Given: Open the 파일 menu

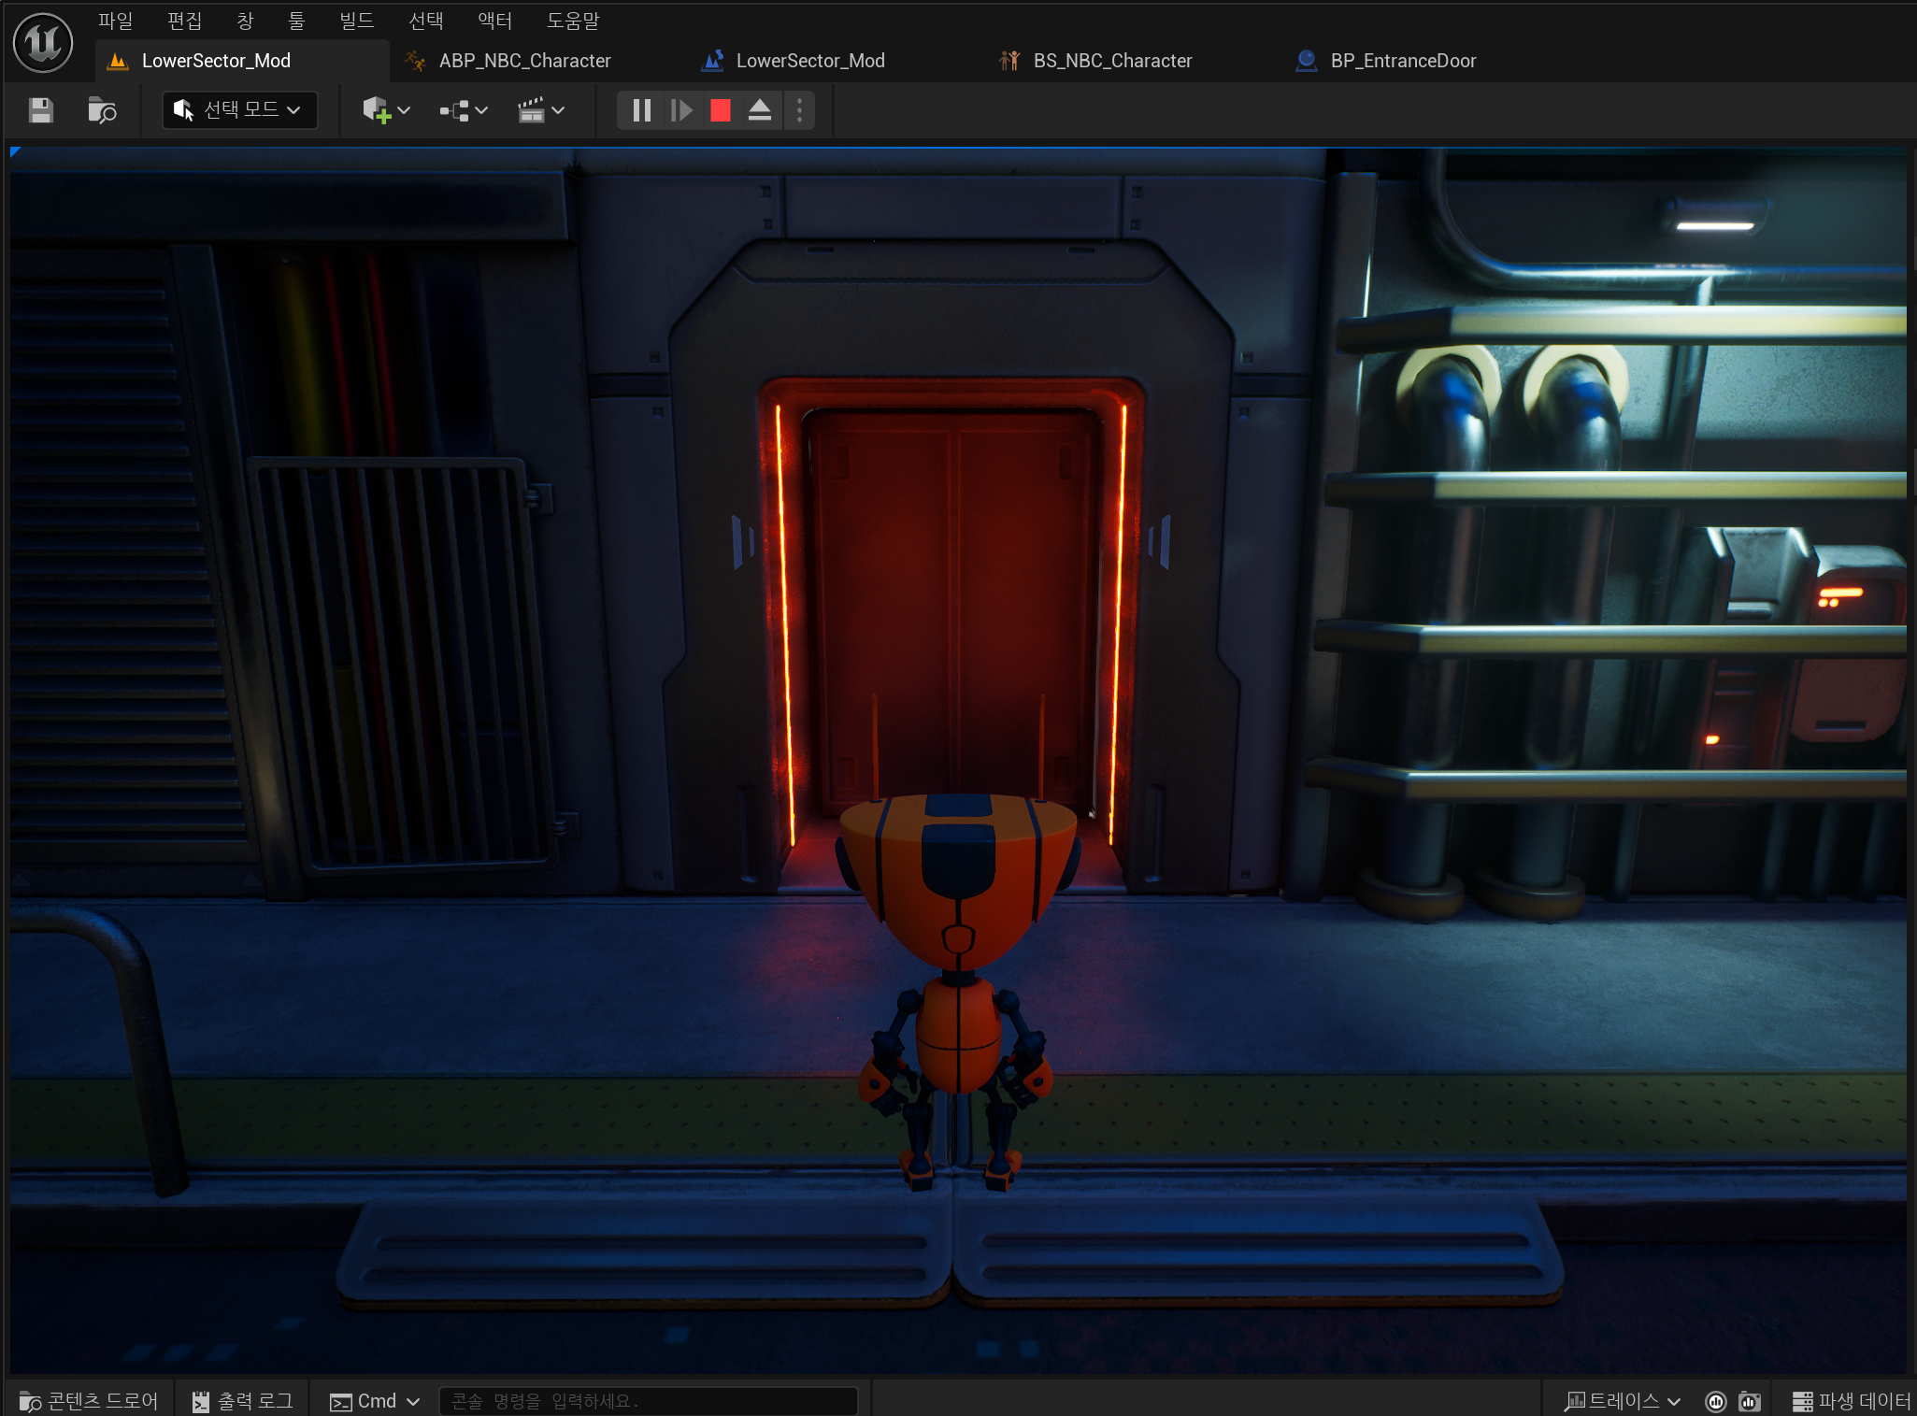Looking at the screenshot, I should point(115,20).
